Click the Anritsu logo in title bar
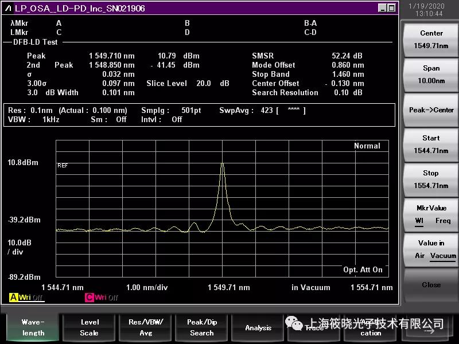459x344 pixels. [8, 7]
